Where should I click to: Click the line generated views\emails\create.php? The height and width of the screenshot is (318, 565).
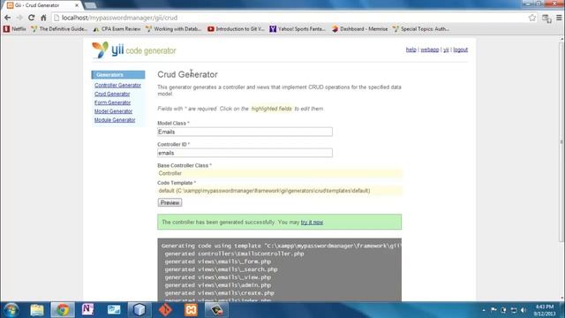(219, 293)
